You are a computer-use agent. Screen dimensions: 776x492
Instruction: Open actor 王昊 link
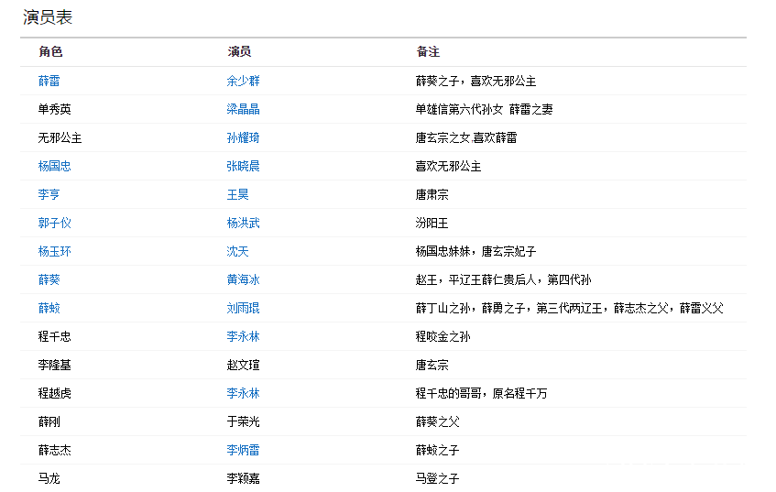coord(237,194)
